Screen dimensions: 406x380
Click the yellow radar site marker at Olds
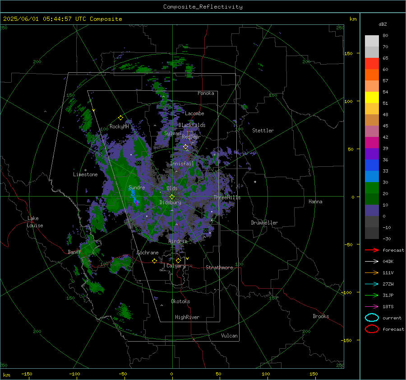pyautogui.click(x=172, y=197)
